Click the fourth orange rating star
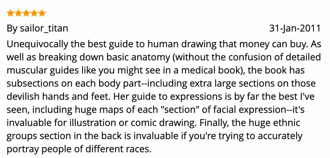The height and width of the screenshot is (158, 330). 34,13
